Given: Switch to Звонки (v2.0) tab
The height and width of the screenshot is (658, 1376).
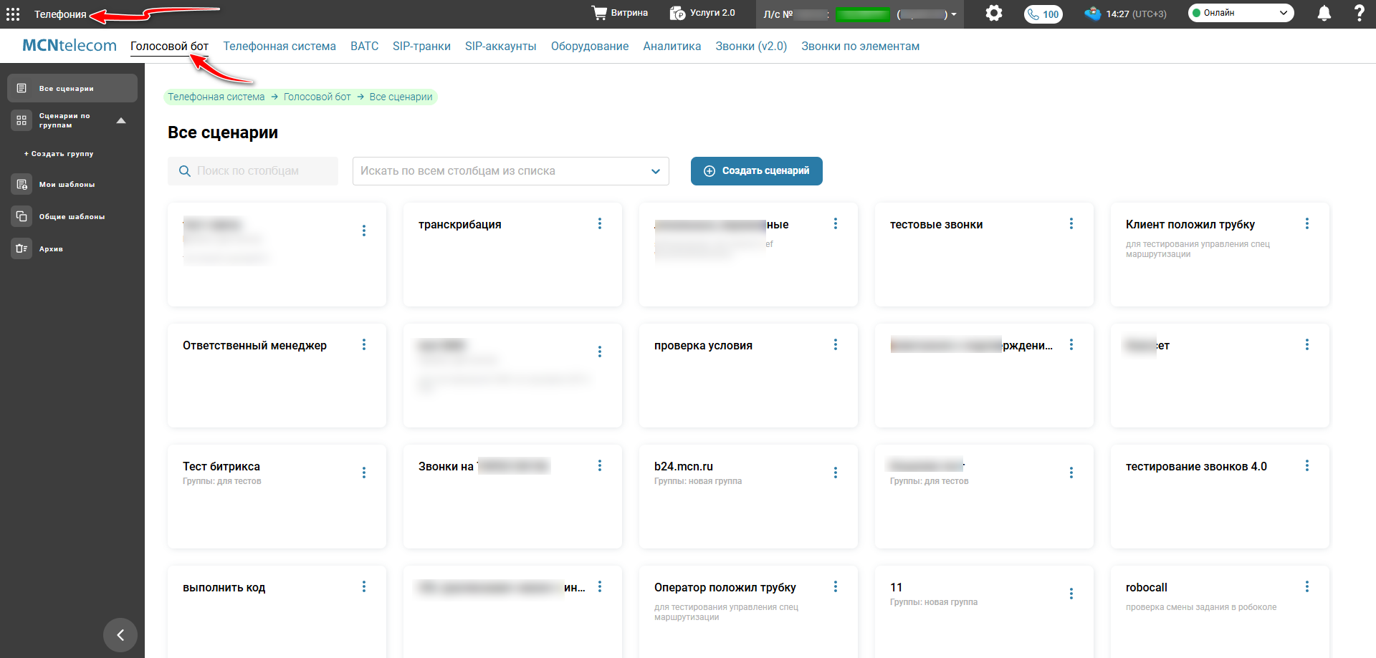Looking at the screenshot, I should [751, 46].
